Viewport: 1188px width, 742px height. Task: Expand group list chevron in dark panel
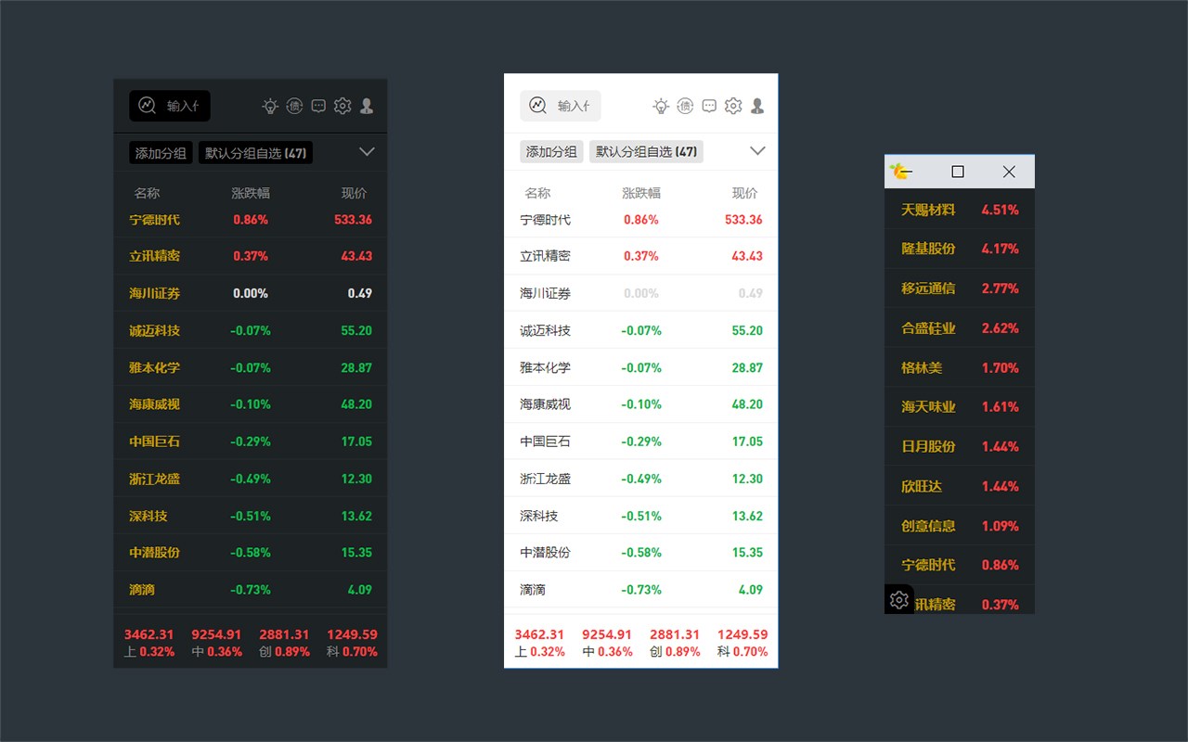(367, 151)
